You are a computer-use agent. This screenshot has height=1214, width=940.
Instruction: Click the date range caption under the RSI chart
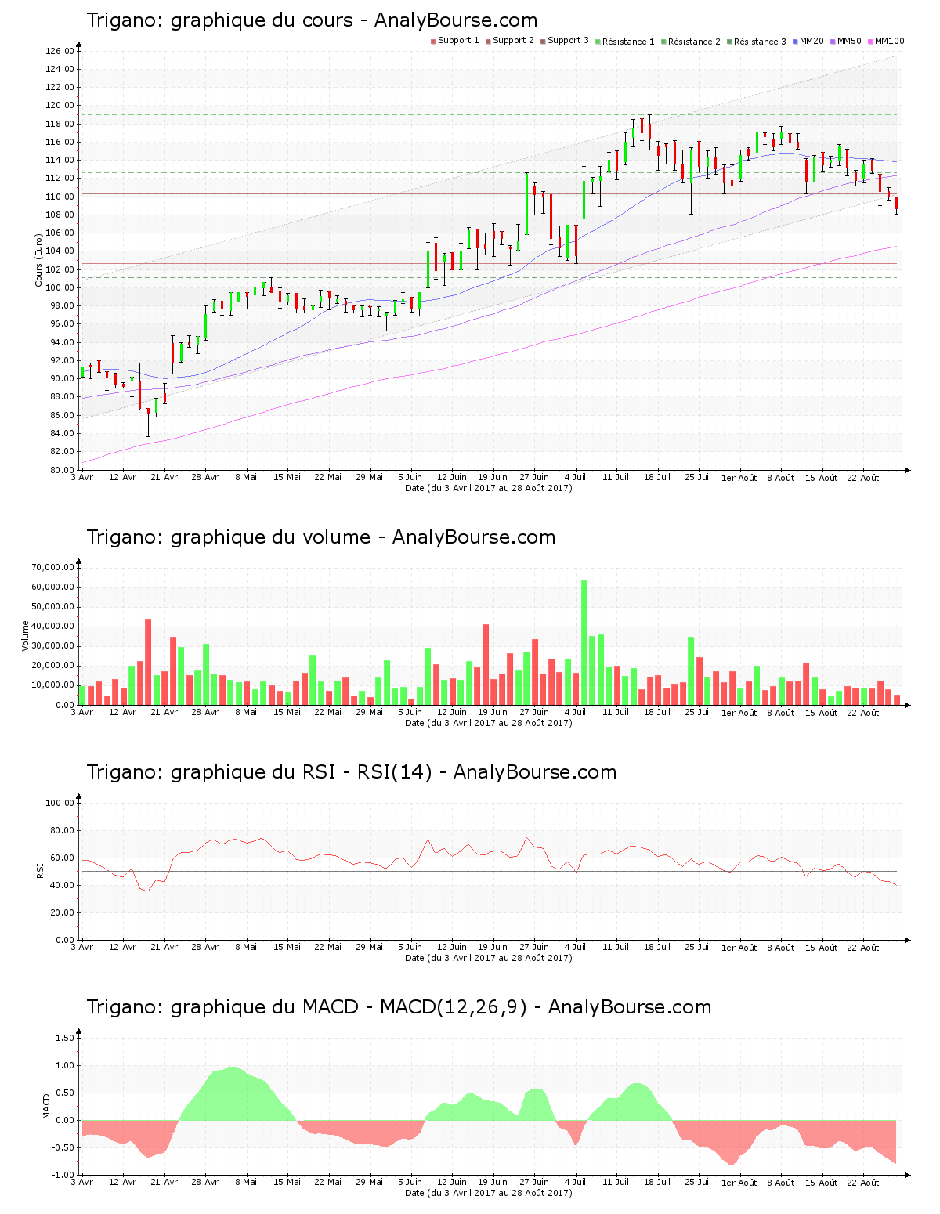pyautogui.click(x=488, y=958)
